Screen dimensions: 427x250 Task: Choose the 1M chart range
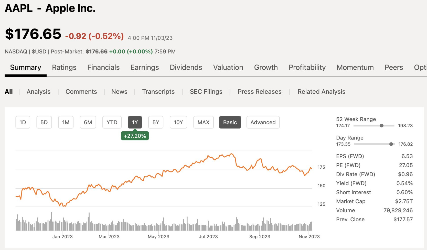(x=66, y=122)
